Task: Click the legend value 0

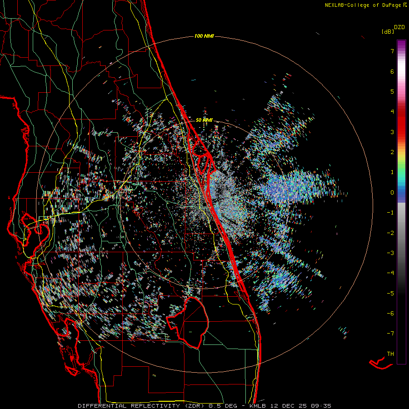Action: tap(392, 193)
